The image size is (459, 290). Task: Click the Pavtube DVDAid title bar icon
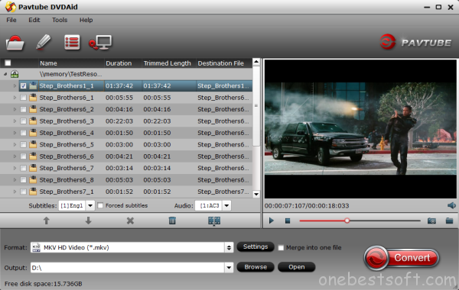coord(10,7)
